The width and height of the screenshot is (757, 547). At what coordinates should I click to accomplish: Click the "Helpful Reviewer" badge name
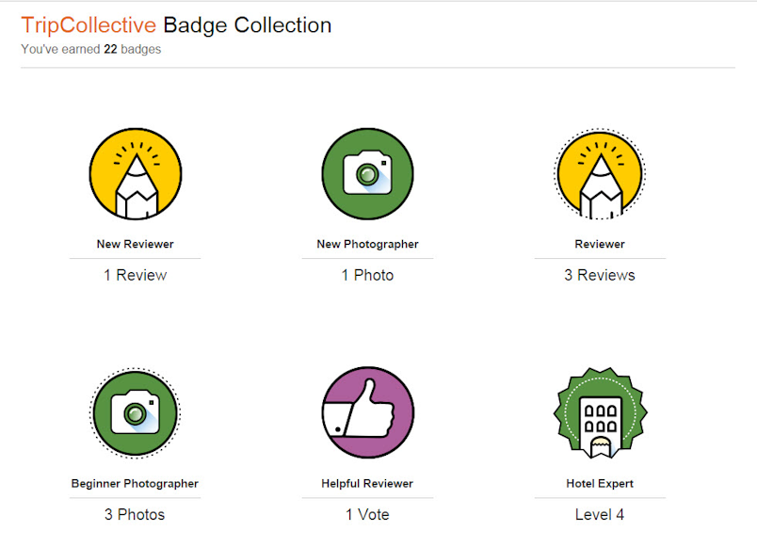[367, 483]
